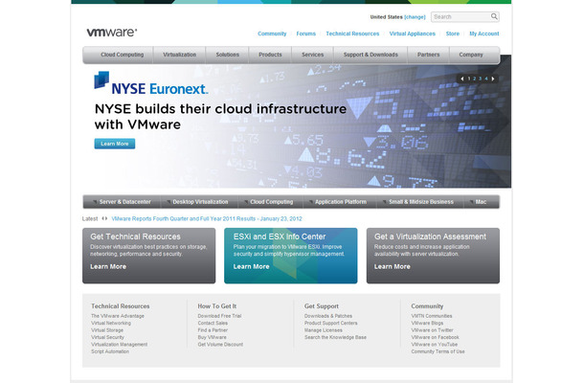Open My Account link
Image resolution: width=584 pixels, height=383 pixels.
[484, 34]
